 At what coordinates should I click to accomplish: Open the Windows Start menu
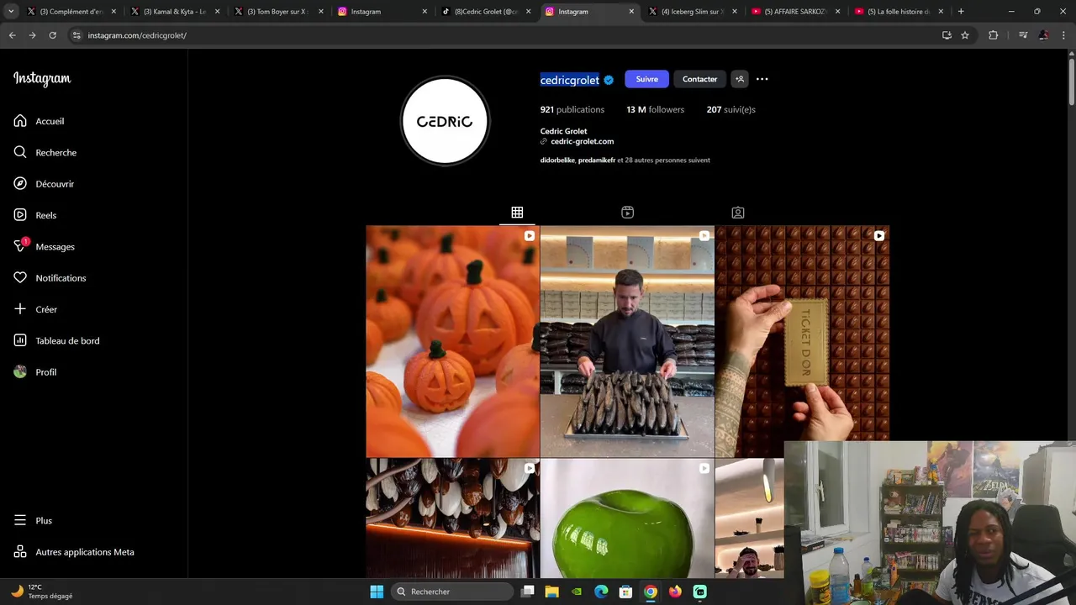[x=377, y=592]
